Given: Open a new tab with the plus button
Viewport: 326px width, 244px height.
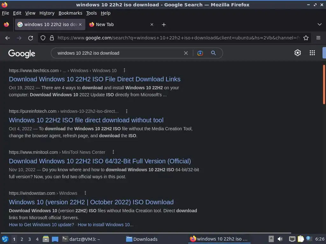Looking at the screenshot, I should pyautogui.click(x=164, y=25).
